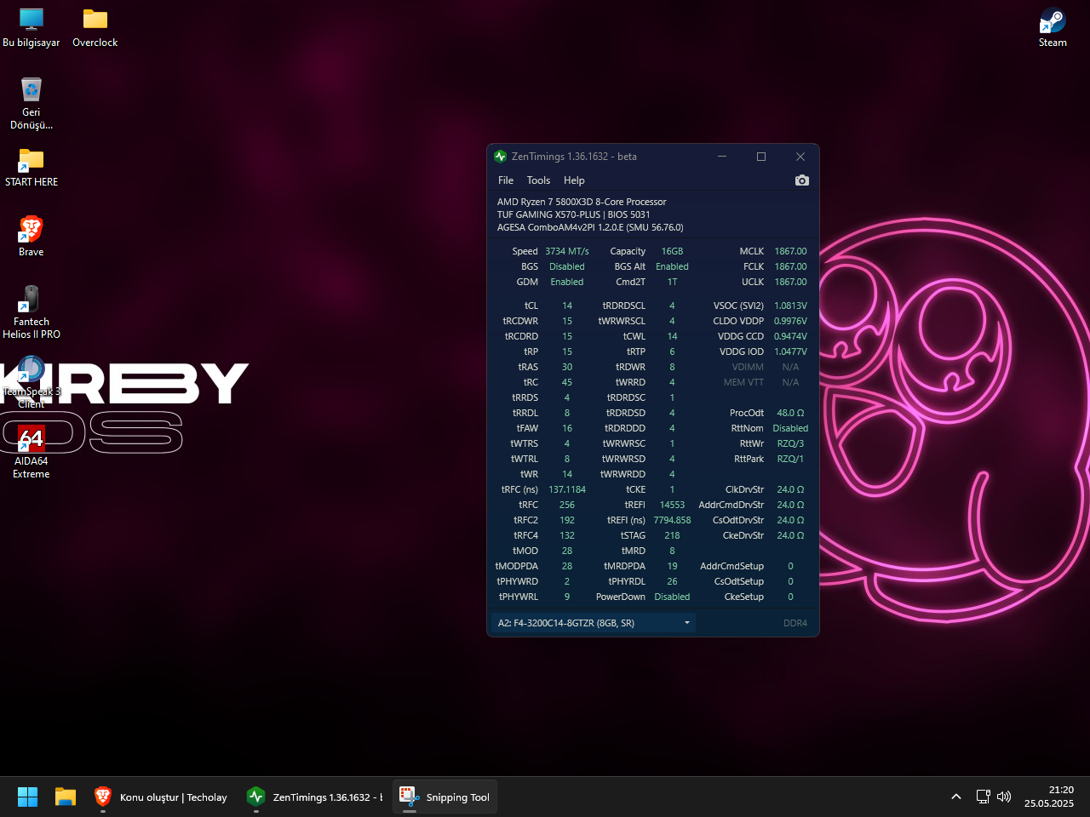Take a screenshot with ZenTimings camera icon

click(801, 180)
